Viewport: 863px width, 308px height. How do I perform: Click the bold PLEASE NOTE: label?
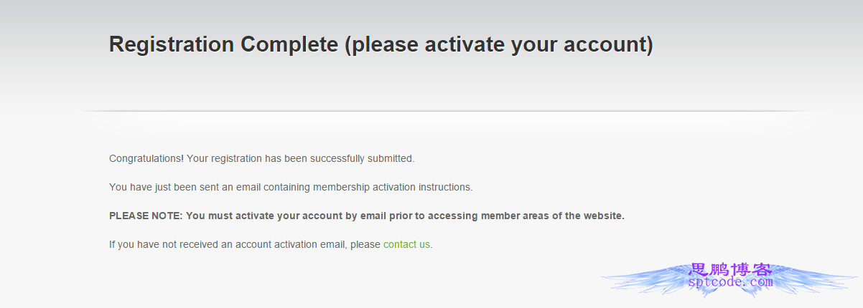tap(146, 216)
